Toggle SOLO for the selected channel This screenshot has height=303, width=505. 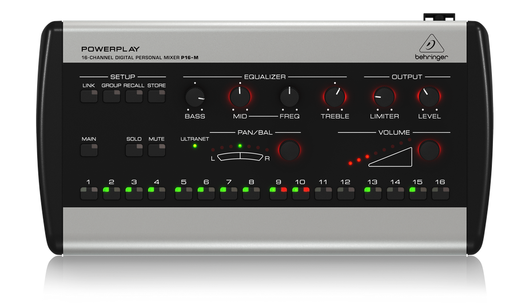(x=134, y=151)
